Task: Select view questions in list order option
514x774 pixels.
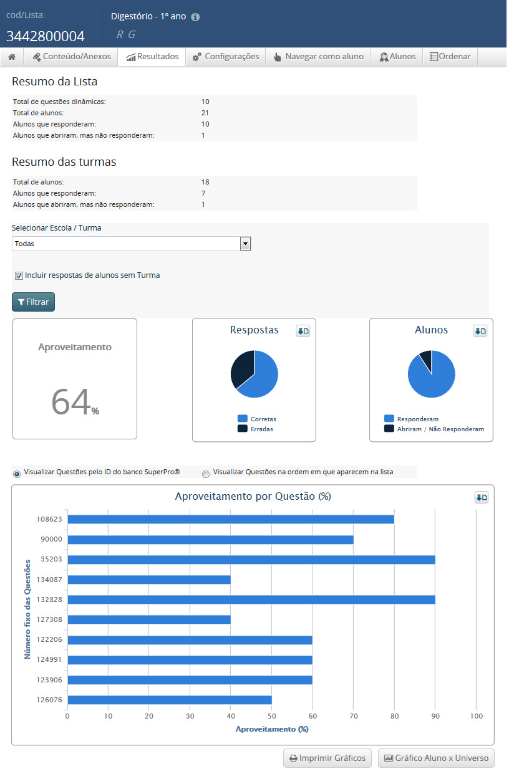Action: (x=206, y=474)
